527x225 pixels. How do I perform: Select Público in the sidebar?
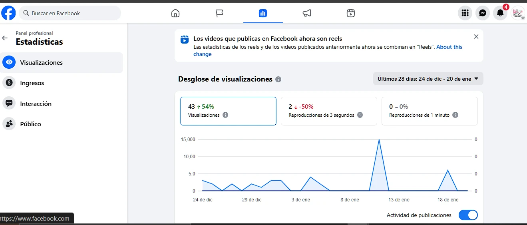tap(30, 124)
